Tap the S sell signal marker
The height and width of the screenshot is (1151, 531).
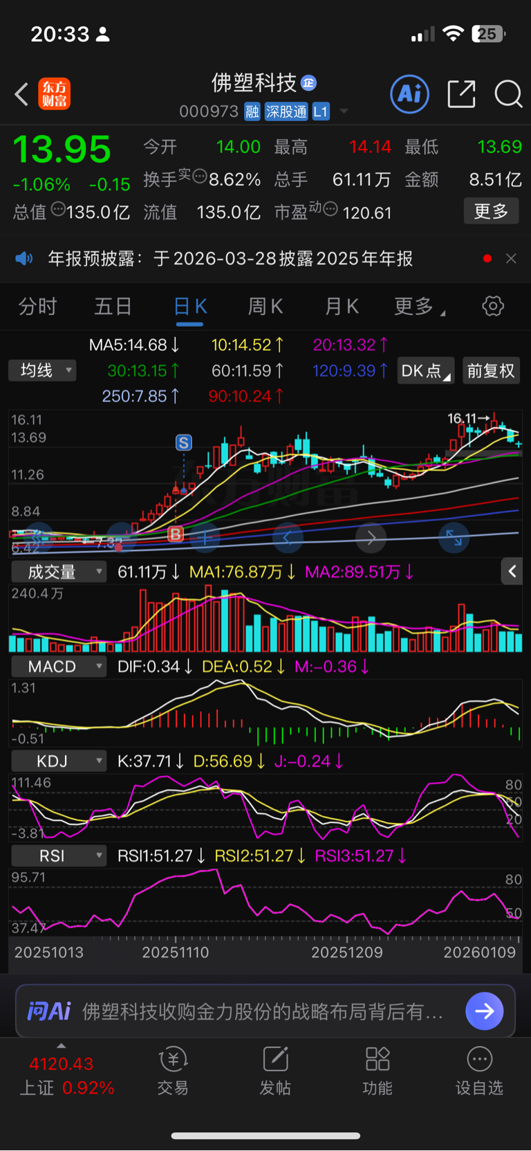(x=183, y=443)
